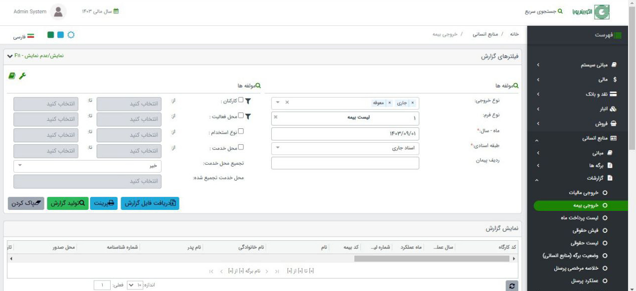Click the ردیف پیمان input field

[x=345, y=163]
